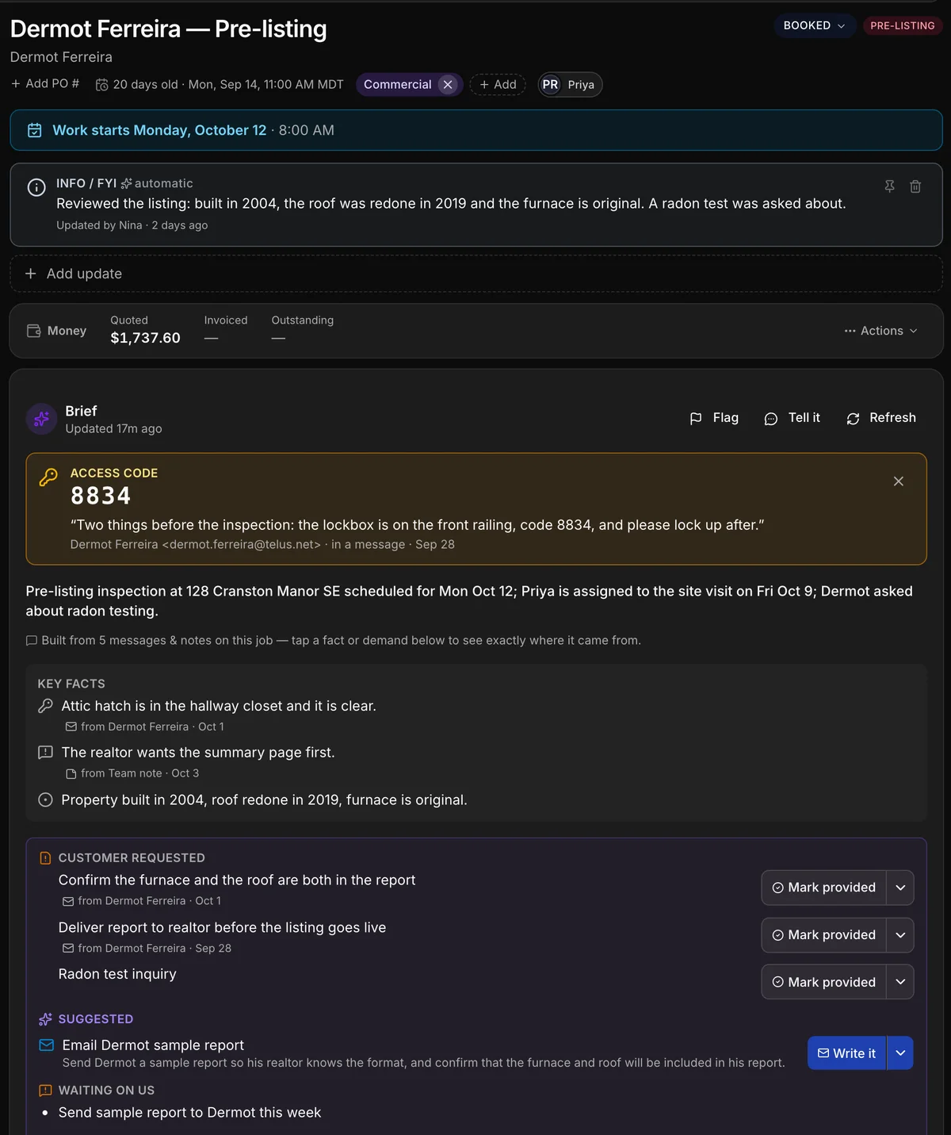This screenshot has width=951, height=1135.
Task: Flag the brief
Action: pyautogui.click(x=714, y=418)
